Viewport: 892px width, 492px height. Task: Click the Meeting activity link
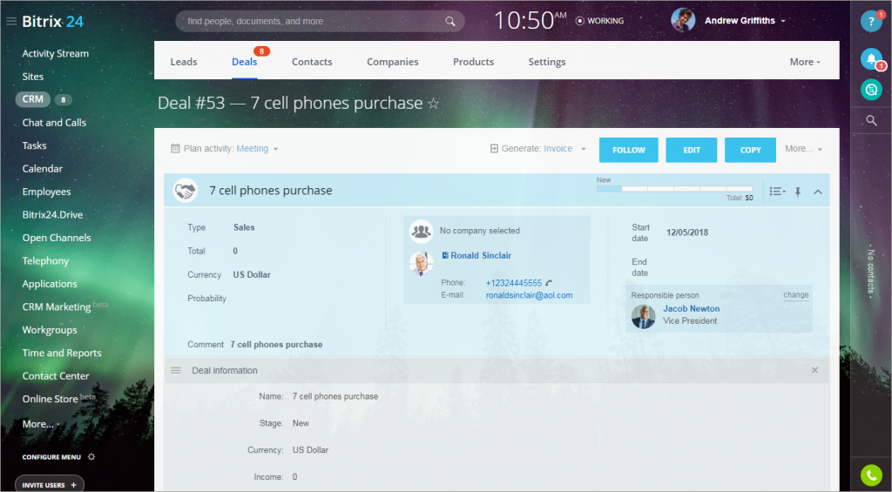pos(253,148)
